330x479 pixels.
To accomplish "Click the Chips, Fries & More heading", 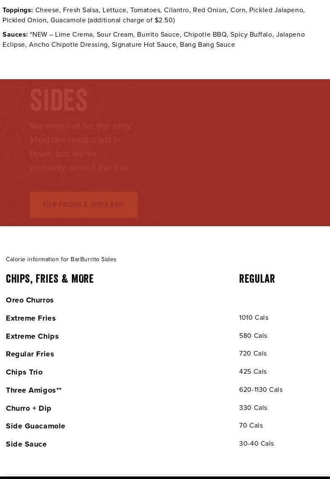I will point(50,279).
